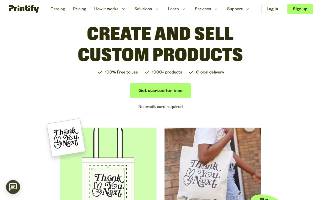
Task: Click the checkmark beside 1000+ products
Action: point(147,72)
